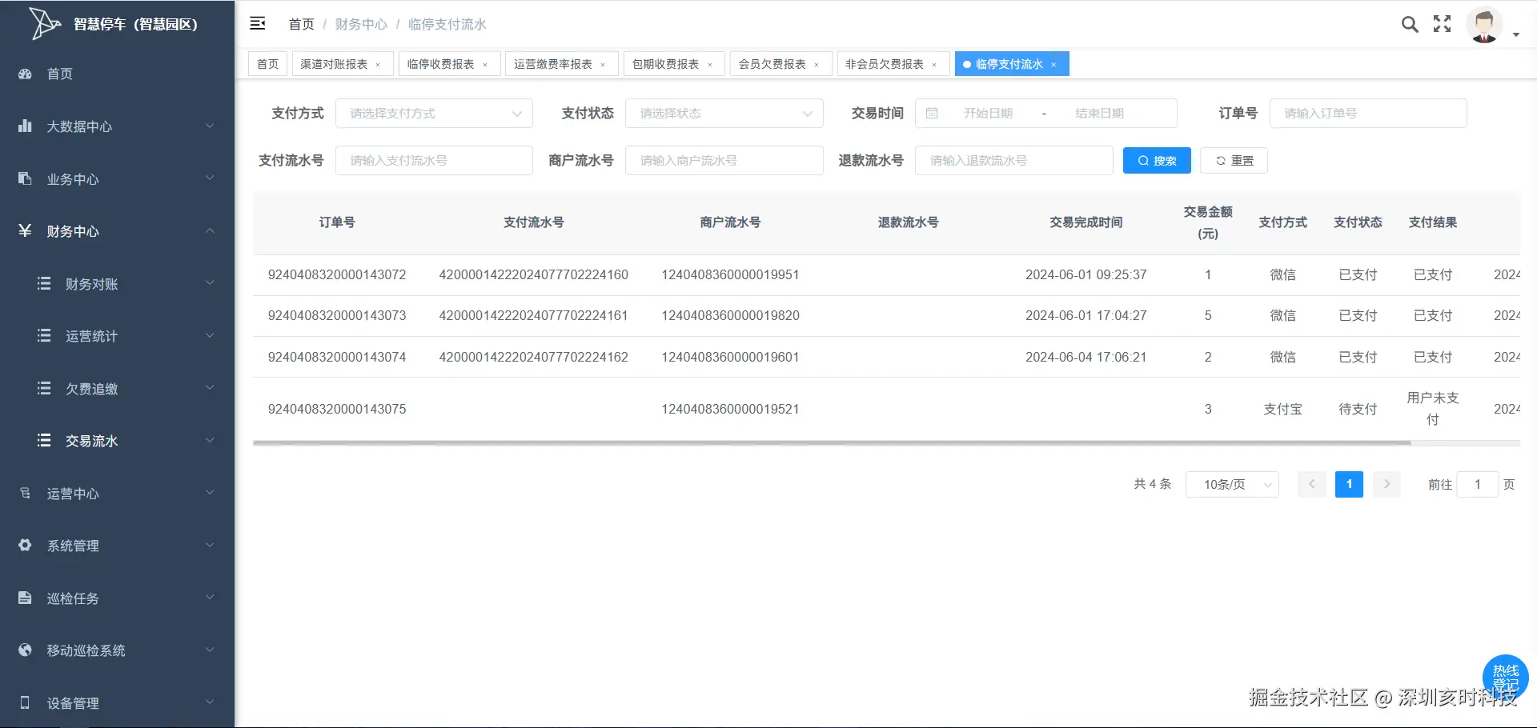The height and width of the screenshot is (728, 1537).
Task: Go to pagination page 1 button
Action: coord(1349,484)
